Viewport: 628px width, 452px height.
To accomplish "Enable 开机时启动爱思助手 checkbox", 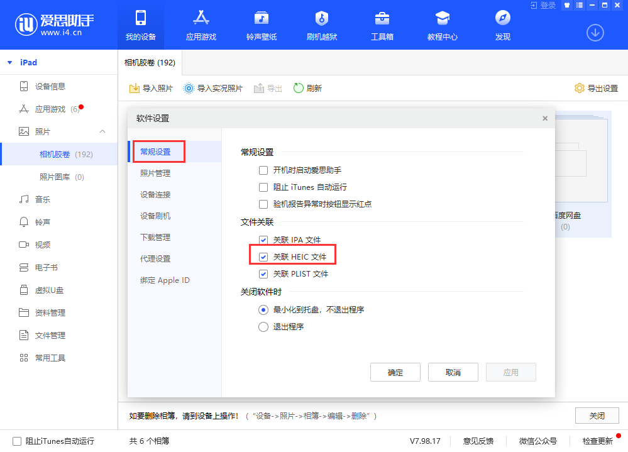I will coord(263,170).
